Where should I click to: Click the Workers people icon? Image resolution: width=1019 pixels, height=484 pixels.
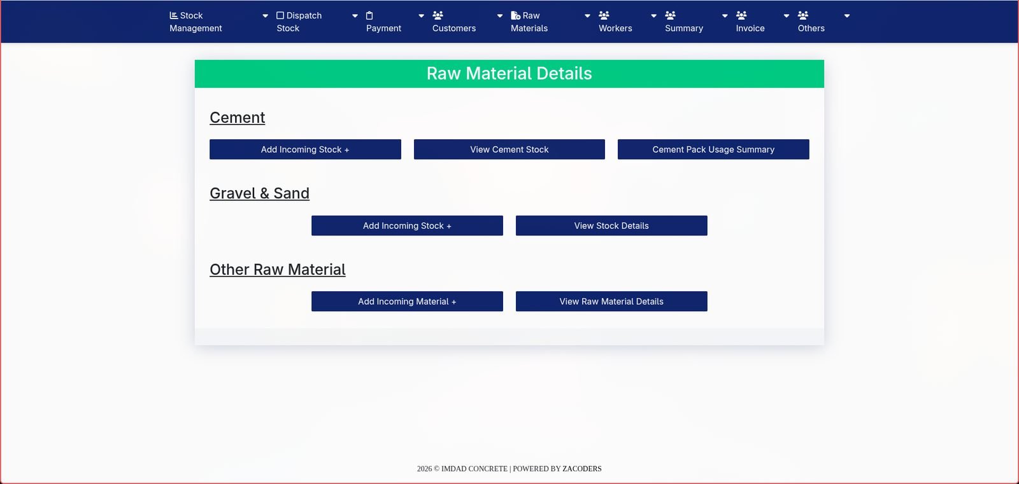click(604, 15)
